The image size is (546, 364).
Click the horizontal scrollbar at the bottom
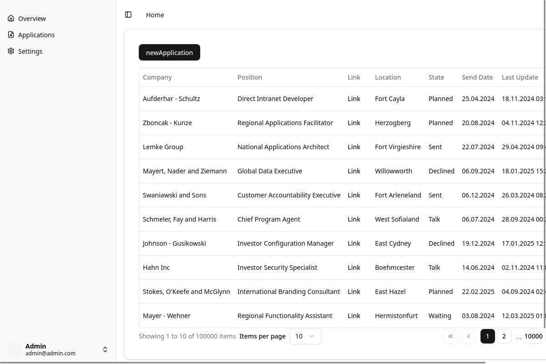pyautogui.click(x=273, y=362)
